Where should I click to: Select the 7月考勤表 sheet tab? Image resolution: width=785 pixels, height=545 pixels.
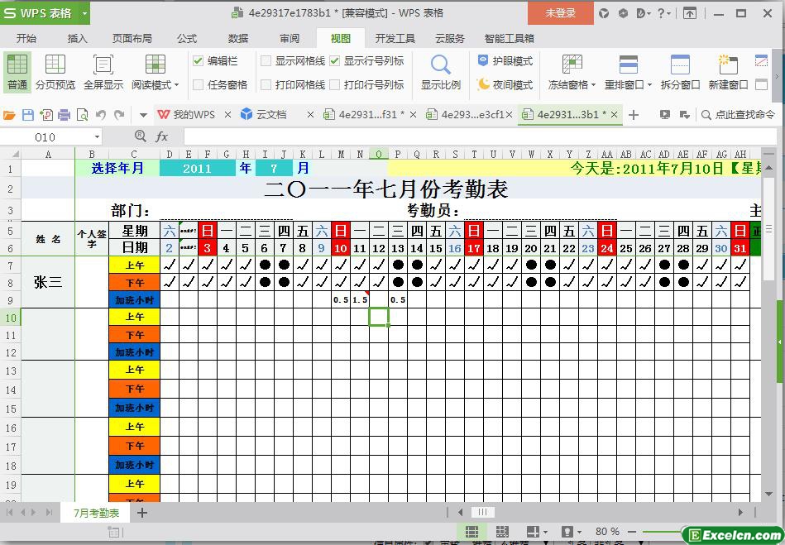[96, 513]
